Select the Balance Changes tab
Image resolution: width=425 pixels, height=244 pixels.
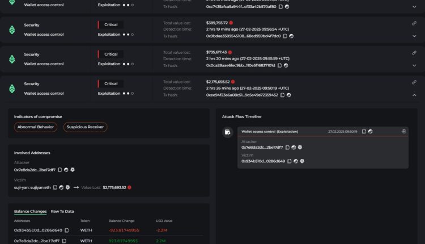click(30, 211)
